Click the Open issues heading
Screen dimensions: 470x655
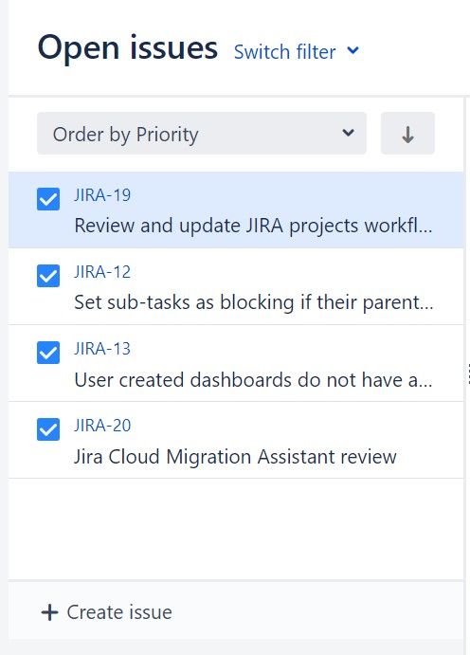point(127,48)
